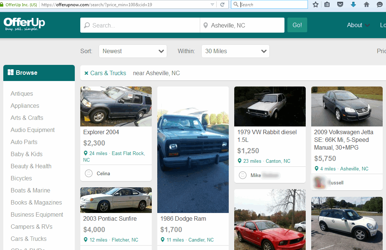Focus the browser Search box
This screenshot has width=386, height=250.
click(x=269, y=4)
